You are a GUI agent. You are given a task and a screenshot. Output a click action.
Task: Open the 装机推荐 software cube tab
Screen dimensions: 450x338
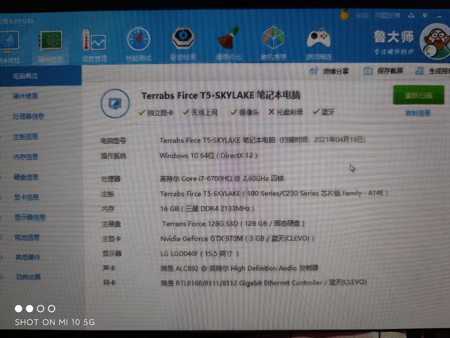click(x=273, y=43)
